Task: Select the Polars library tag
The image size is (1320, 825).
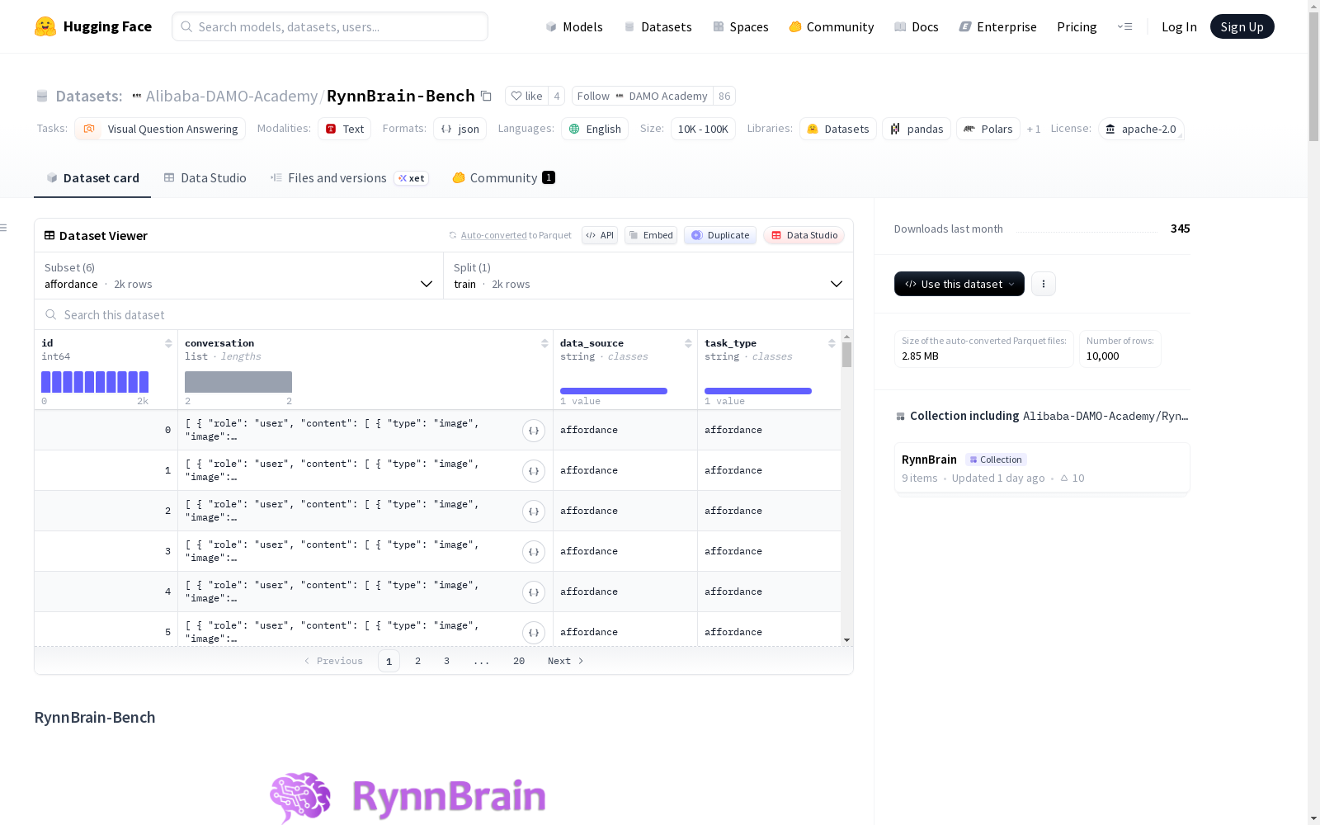Action: (988, 129)
